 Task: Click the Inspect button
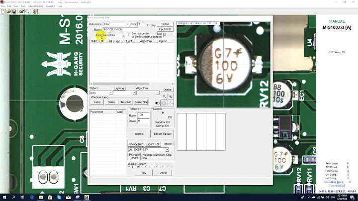pyautogui.click(x=139, y=134)
